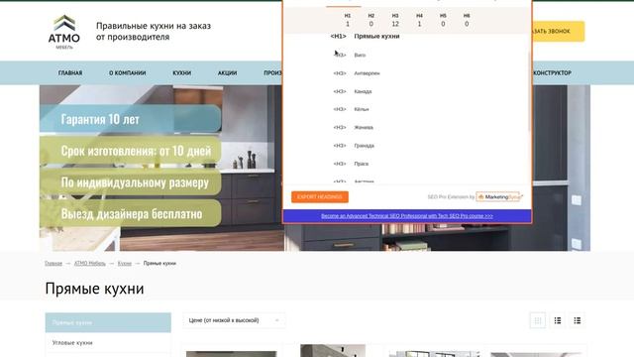Click H3 heading Антверпен

coord(367,73)
